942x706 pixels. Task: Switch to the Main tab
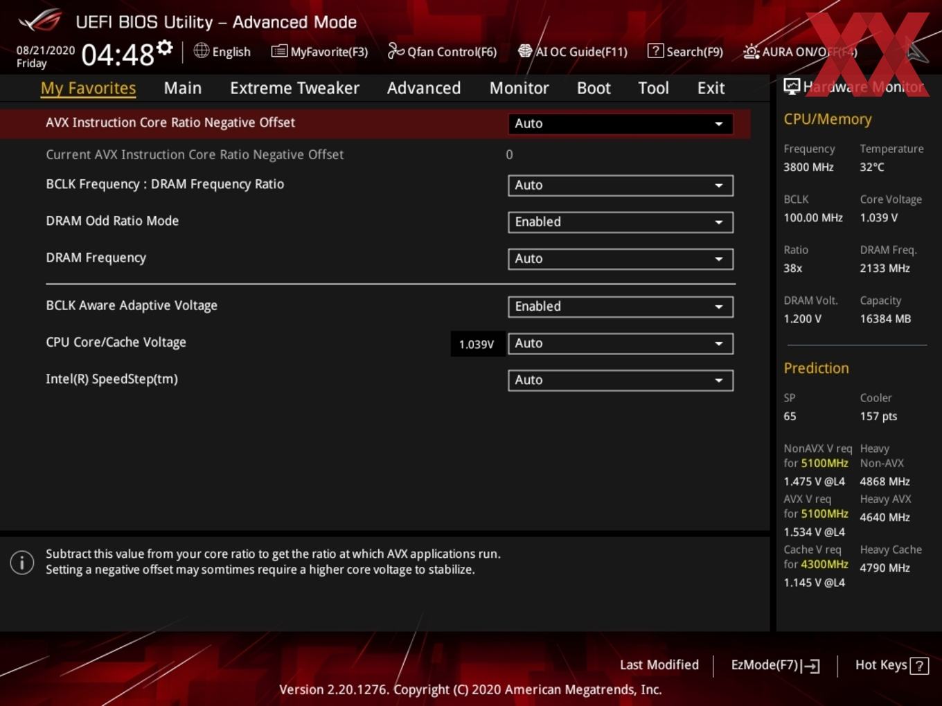click(183, 88)
